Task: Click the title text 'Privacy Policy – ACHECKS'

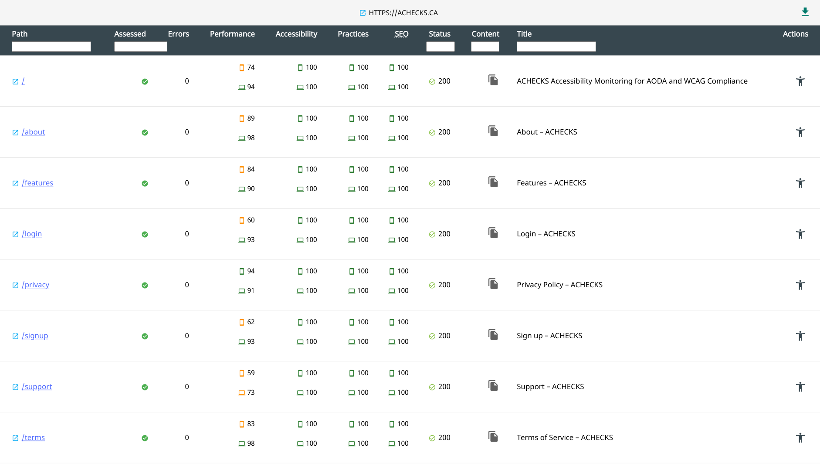Action: pos(559,285)
